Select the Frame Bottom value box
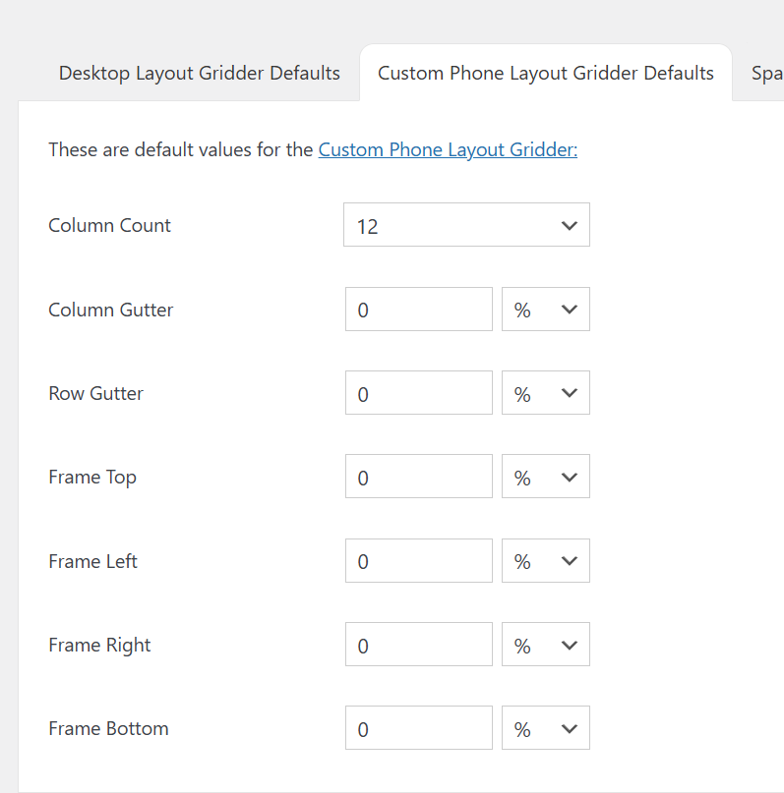Image resolution: width=784 pixels, height=793 pixels. pyautogui.click(x=419, y=728)
